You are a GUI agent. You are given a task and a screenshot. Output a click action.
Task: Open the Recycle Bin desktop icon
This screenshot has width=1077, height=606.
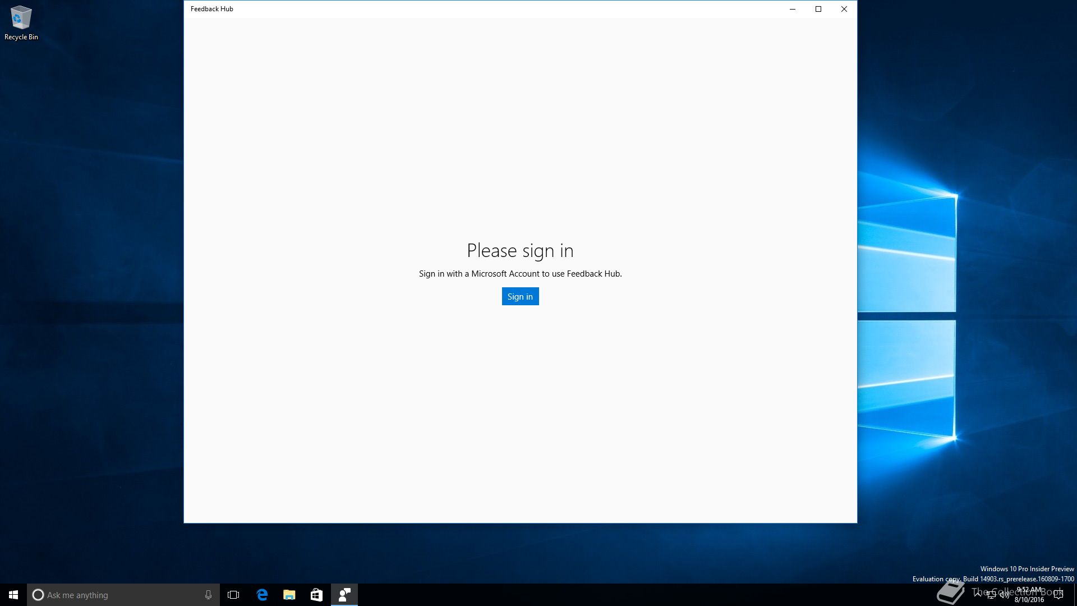tap(21, 23)
